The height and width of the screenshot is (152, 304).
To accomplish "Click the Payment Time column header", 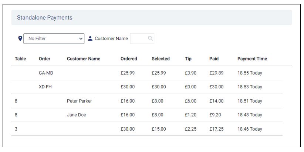I will click(x=252, y=59).
